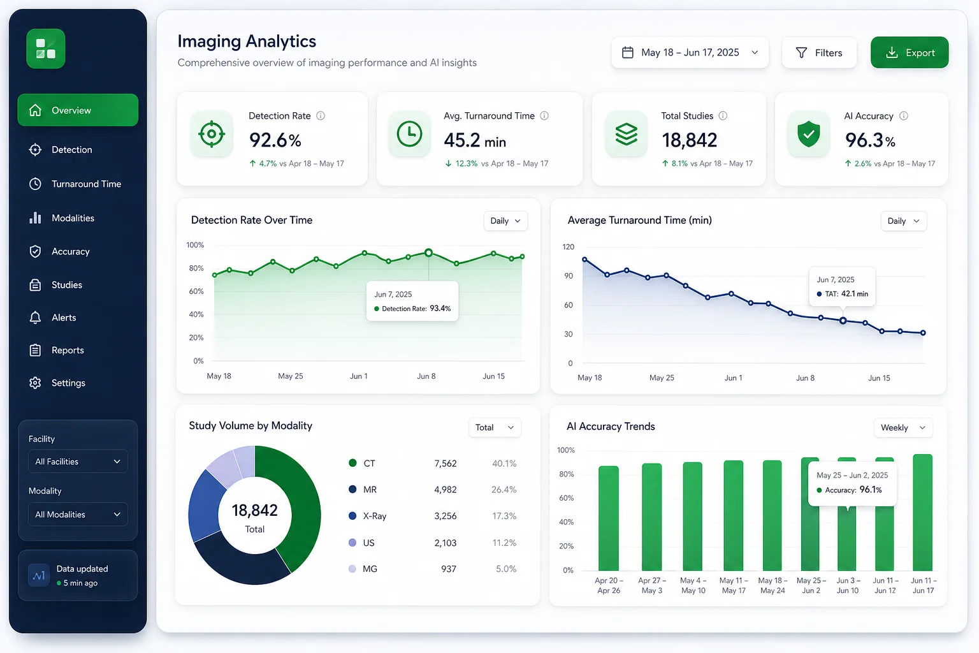Export the analytics report
Viewport: 979px width, 653px height.
click(x=910, y=52)
